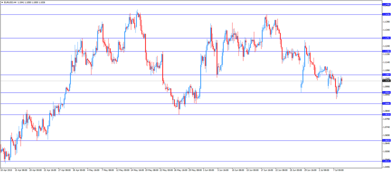Click the 17 Jun 16:00 time label
The width and height of the screenshot is (391, 172).
[267, 170]
